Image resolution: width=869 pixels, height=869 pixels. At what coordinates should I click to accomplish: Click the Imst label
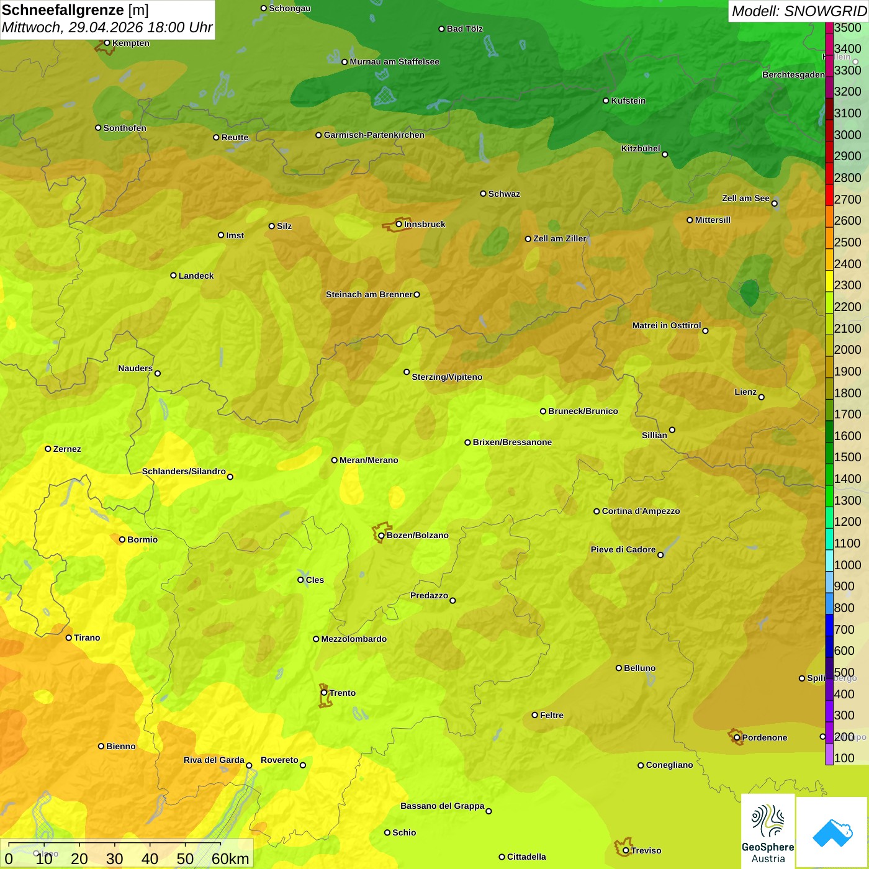[x=235, y=235]
